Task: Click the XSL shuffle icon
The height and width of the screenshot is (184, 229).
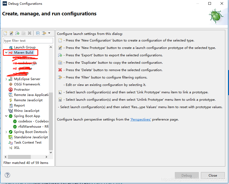Action: [x=11, y=148]
